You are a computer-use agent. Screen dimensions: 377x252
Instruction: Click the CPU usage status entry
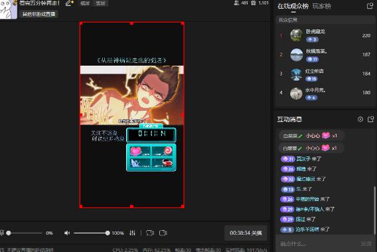125,250
